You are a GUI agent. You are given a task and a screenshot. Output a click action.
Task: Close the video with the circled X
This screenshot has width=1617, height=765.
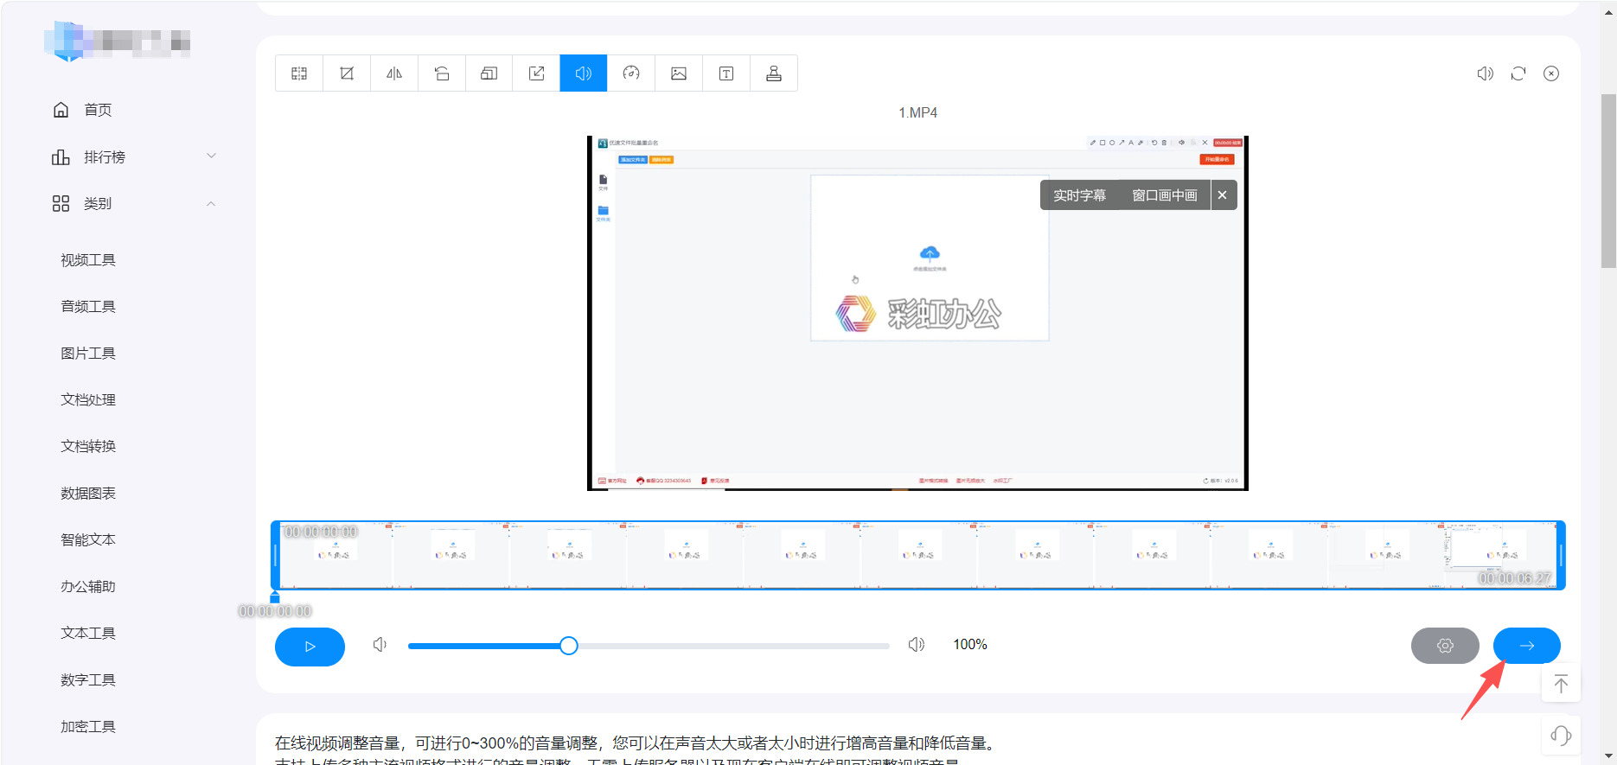click(x=1551, y=73)
